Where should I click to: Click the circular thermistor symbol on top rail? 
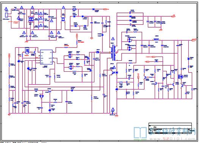(74, 9)
